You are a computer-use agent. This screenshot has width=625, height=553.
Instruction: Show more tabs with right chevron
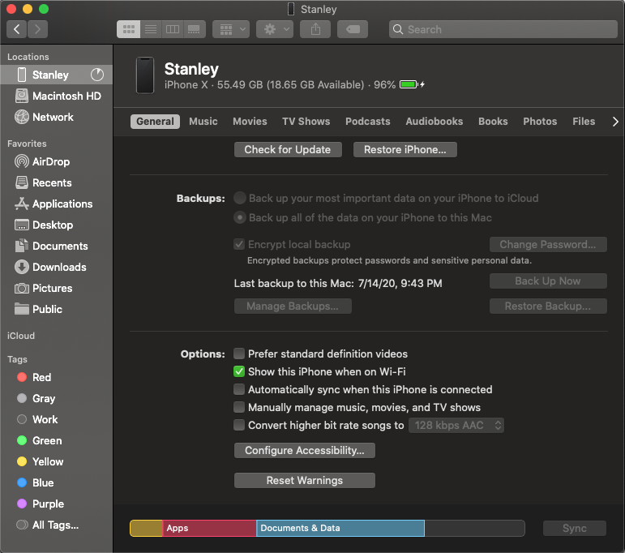[615, 121]
